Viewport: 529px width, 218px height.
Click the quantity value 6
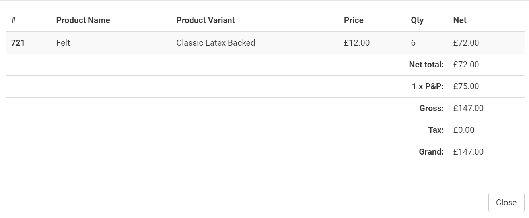coord(413,43)
